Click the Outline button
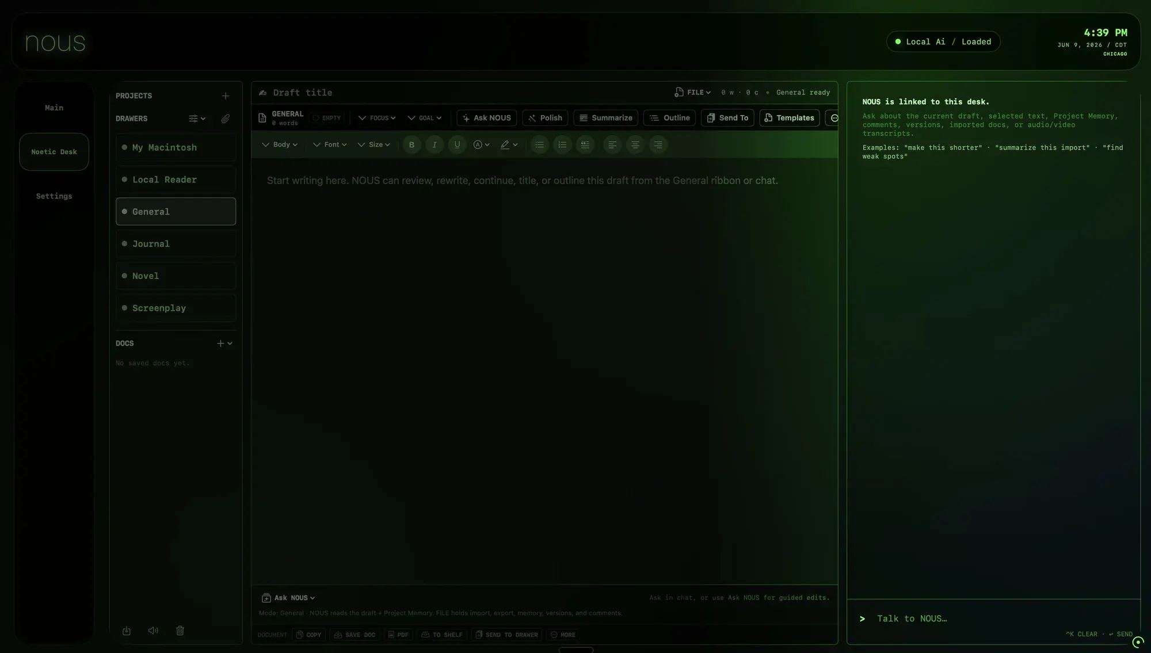 click(x=669, y=118)
